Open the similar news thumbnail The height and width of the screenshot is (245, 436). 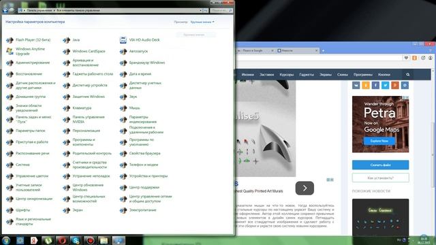click(x=380, y=218)
